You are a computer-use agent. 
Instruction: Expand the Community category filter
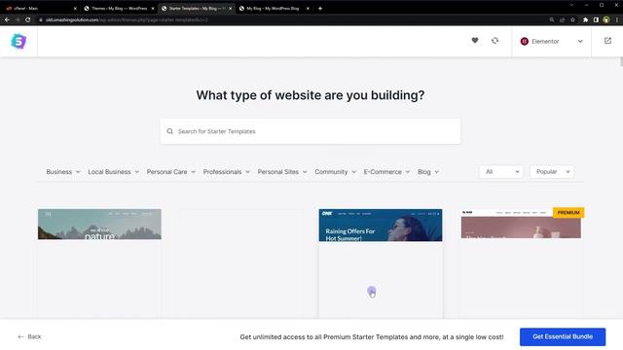point(335,172)
